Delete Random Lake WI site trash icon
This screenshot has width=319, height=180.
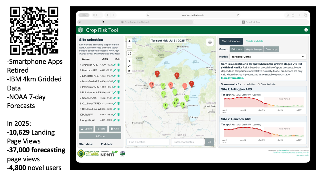(118, 109)
